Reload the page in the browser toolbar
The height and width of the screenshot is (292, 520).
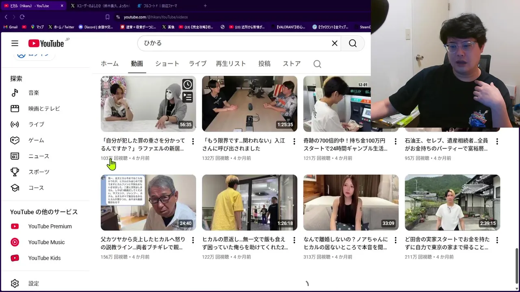coord(22,17)
